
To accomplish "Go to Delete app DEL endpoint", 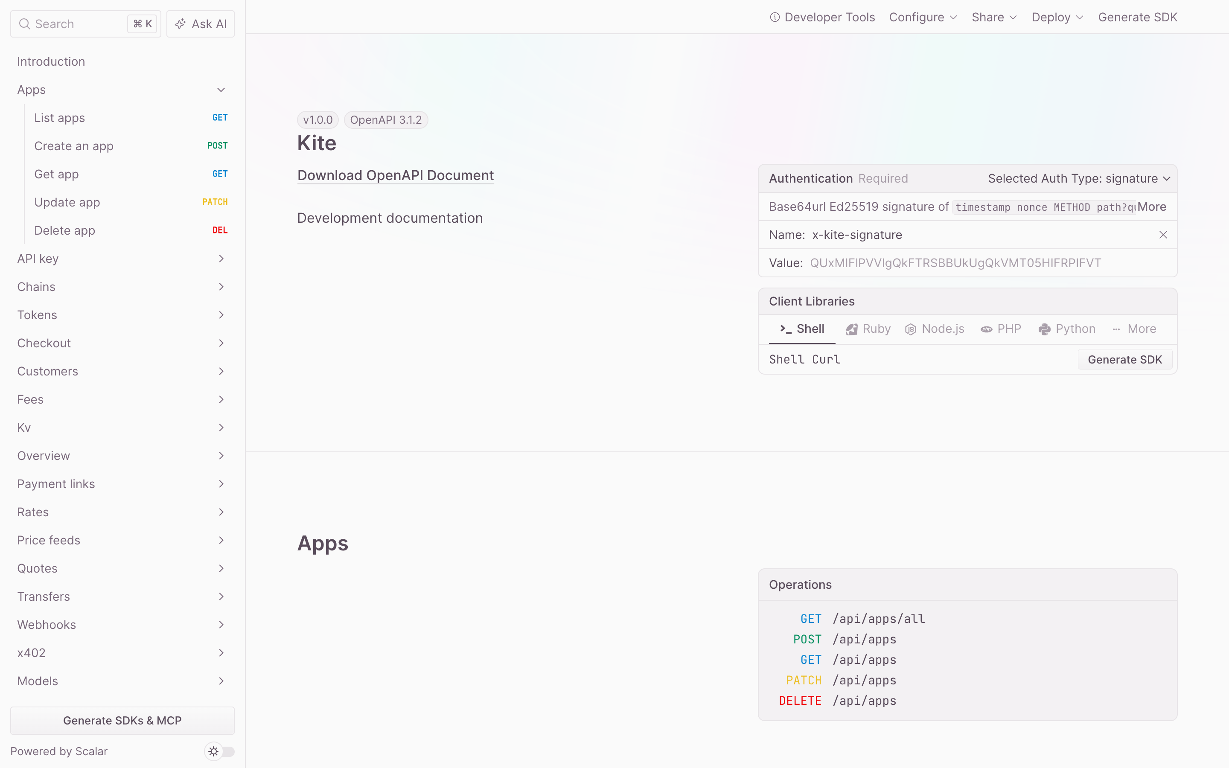I will (x=130, y=230).
